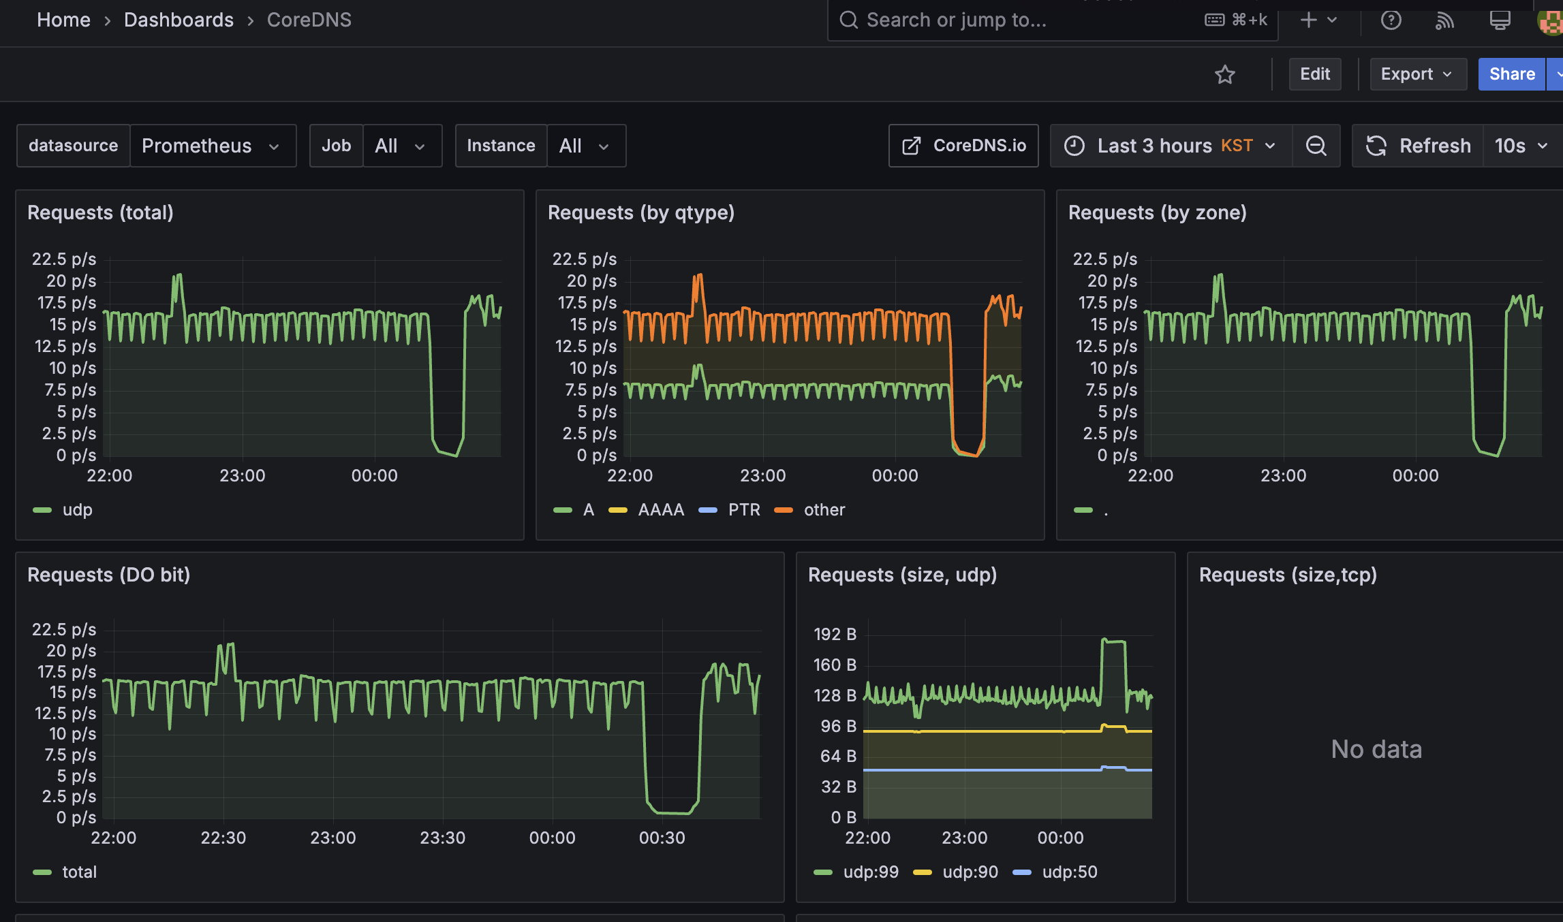The width and height of the screenshot is (1563, 922).
Task: Star this dashboard as favorite
Action: pos(1224,74)
